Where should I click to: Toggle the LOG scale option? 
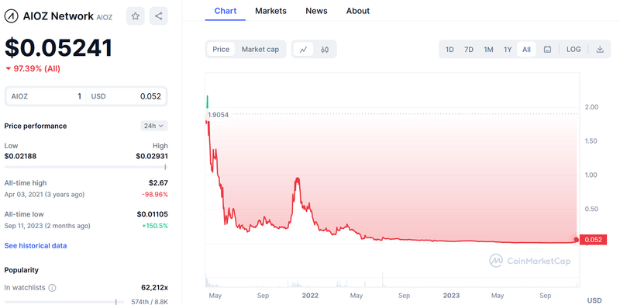(573, 50)
